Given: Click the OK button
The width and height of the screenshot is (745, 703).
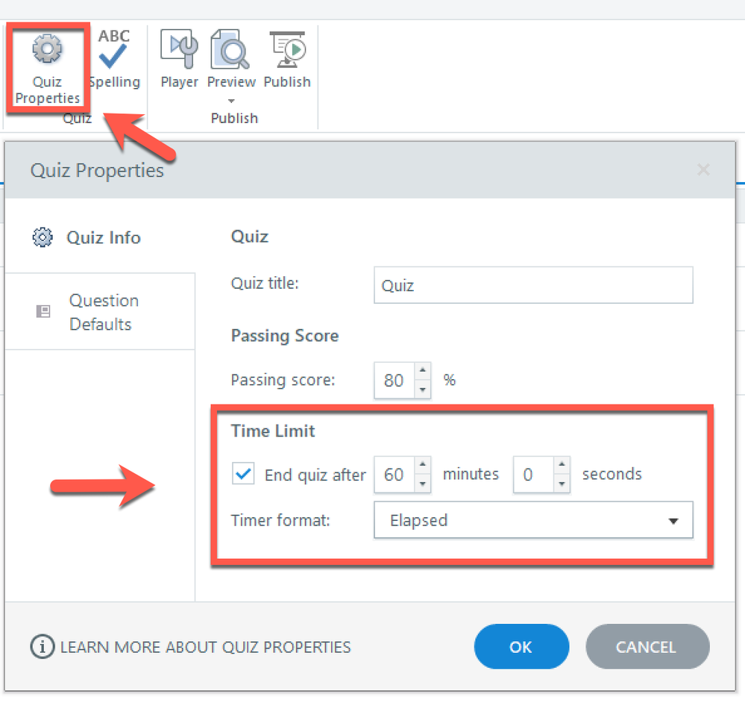Looking at the screenshot, I should (x=521, y=647).
